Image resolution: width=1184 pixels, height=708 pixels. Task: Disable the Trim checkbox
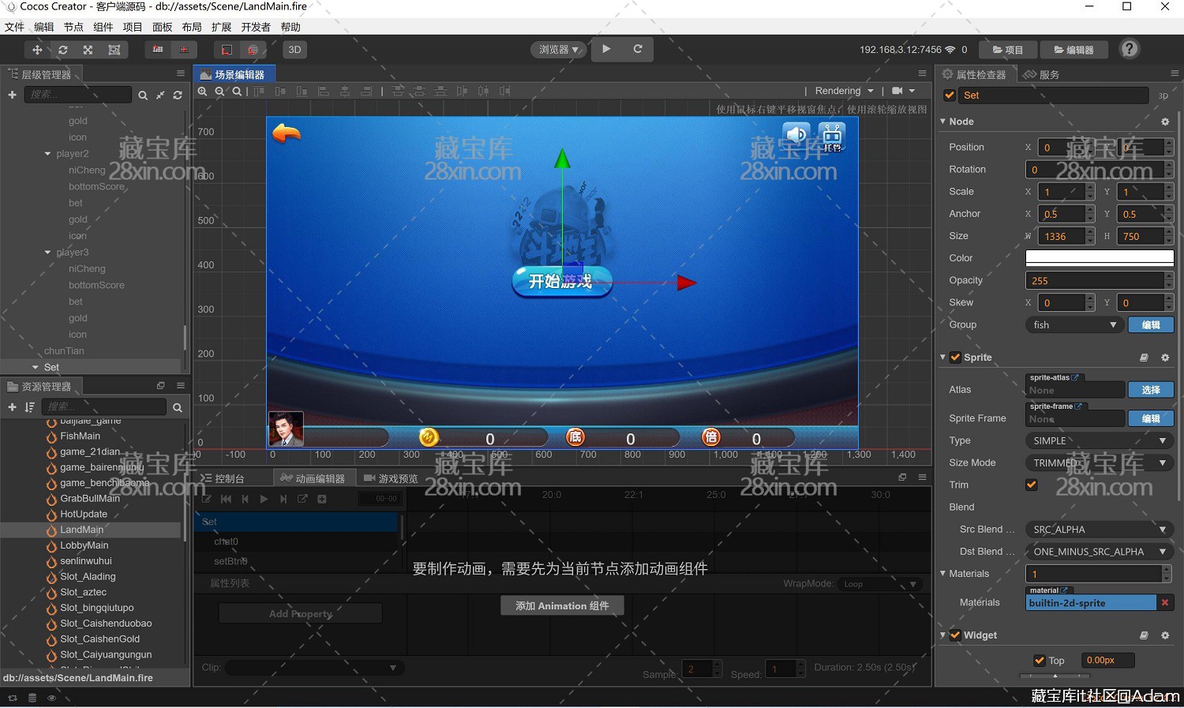click(x=1031, y=485)
